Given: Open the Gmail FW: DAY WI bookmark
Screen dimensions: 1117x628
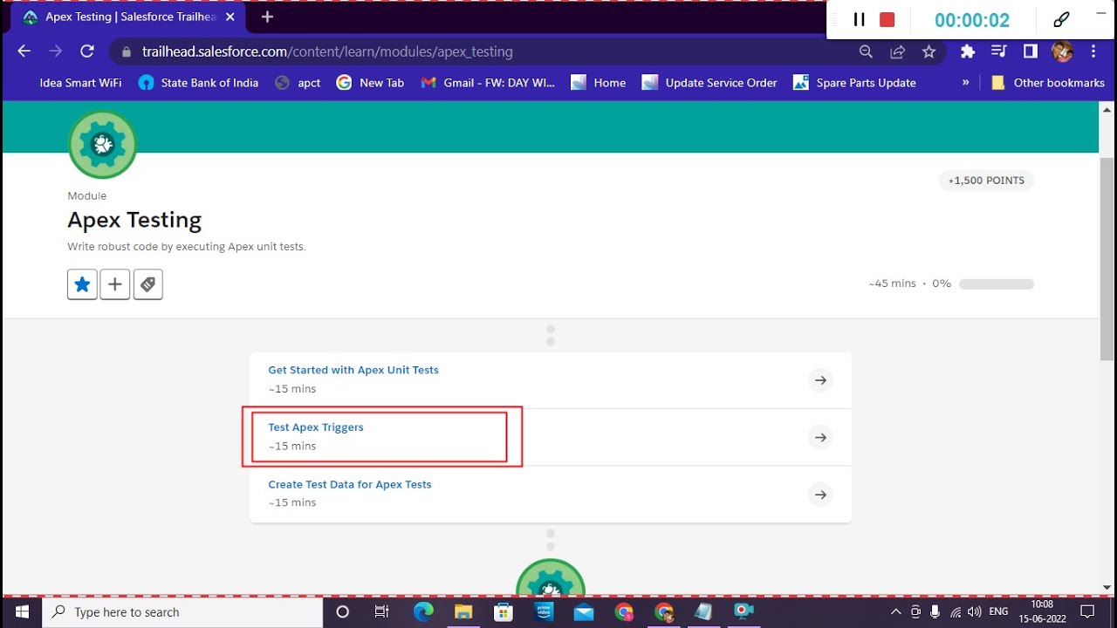Looking at the screenshot, I should 488,83.
